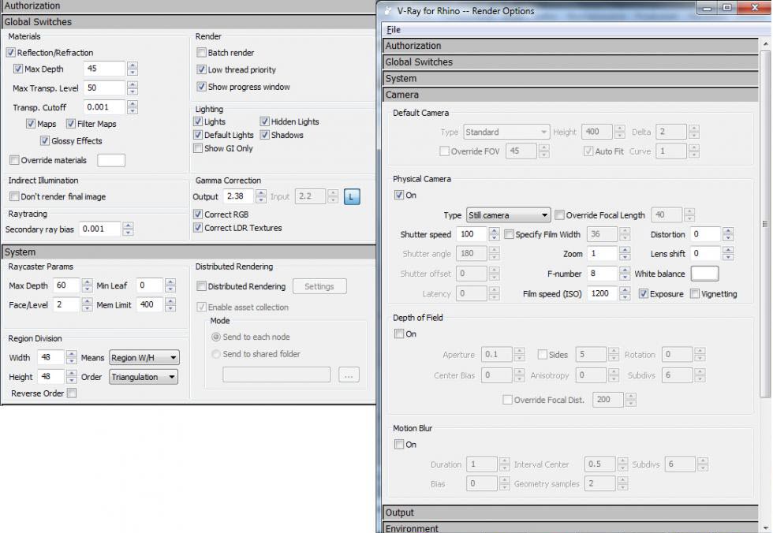Open the Order Triangulation dropdown

pos(144,378)
